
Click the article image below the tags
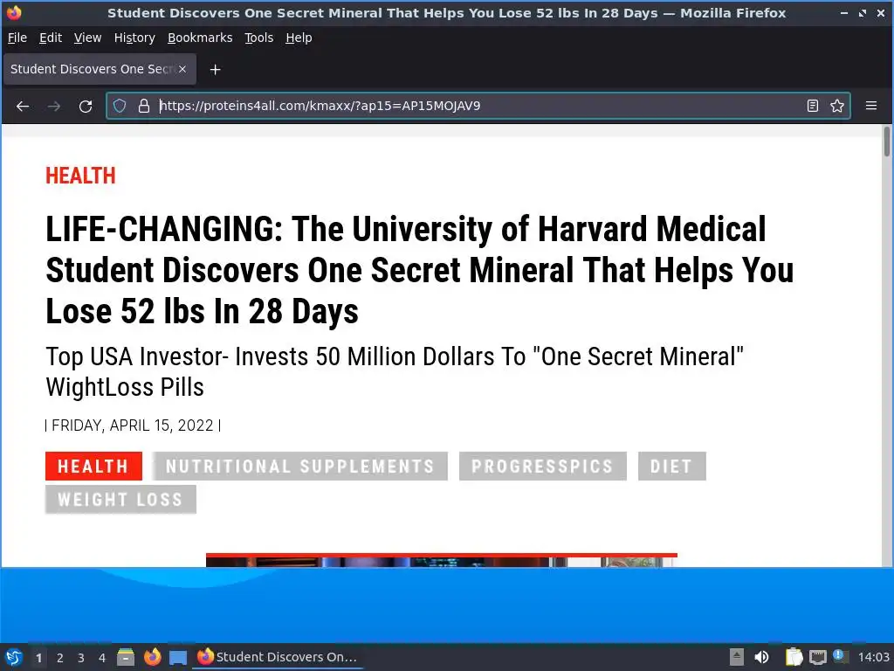tap(441, 560)
